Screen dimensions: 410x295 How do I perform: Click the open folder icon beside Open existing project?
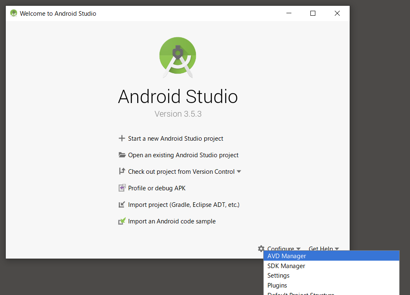coord(122,155)
